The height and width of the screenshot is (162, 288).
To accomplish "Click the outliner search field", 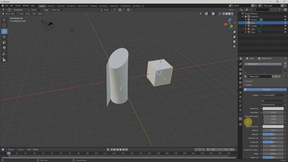I will [261, 9].
